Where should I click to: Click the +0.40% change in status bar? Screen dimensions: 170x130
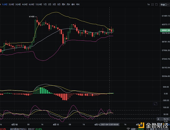click(39, 129)
